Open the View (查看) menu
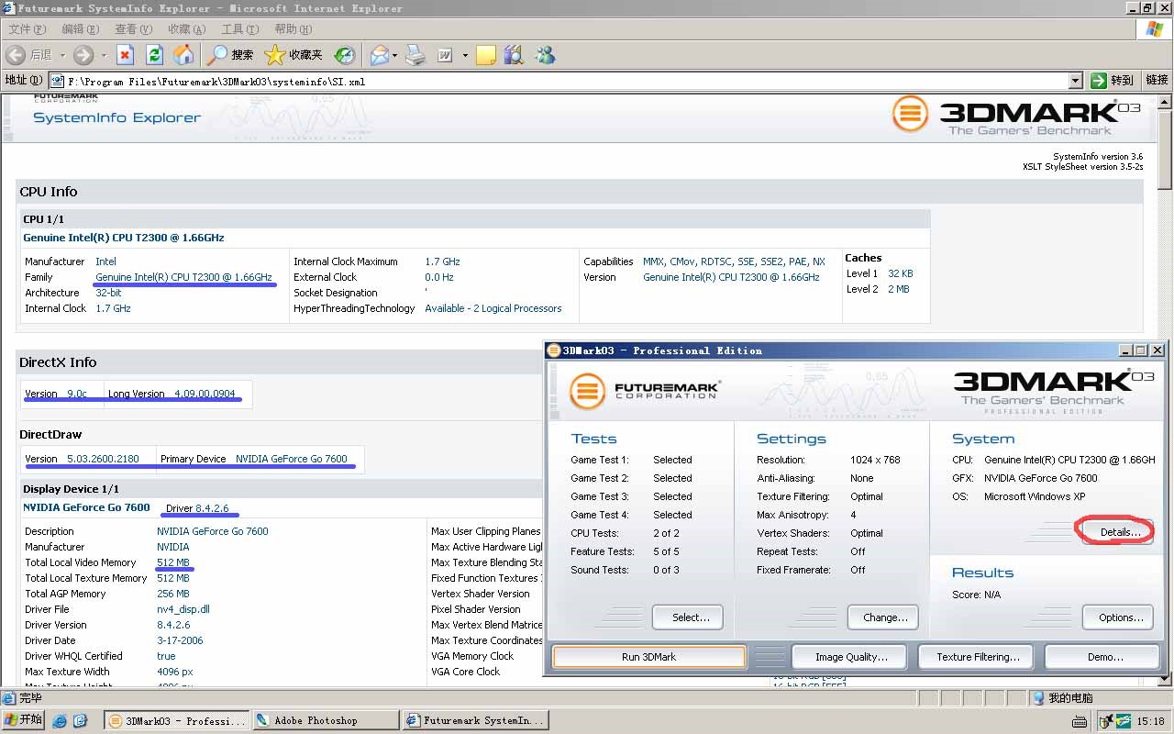The image size is (1174, 734). coord(133,29)
